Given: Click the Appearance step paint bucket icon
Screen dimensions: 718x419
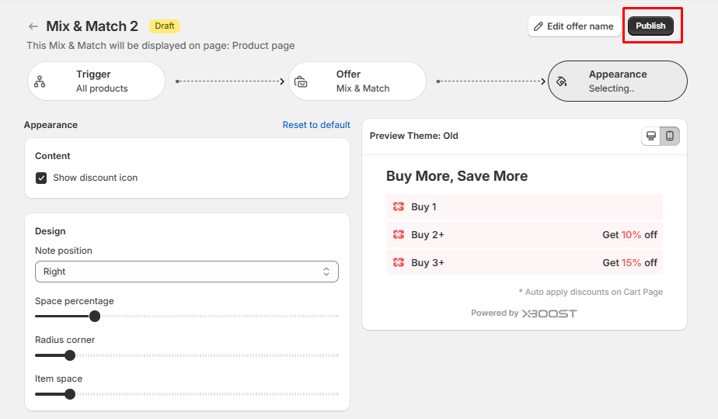Looking at the screenshot, I should [562, 81].
